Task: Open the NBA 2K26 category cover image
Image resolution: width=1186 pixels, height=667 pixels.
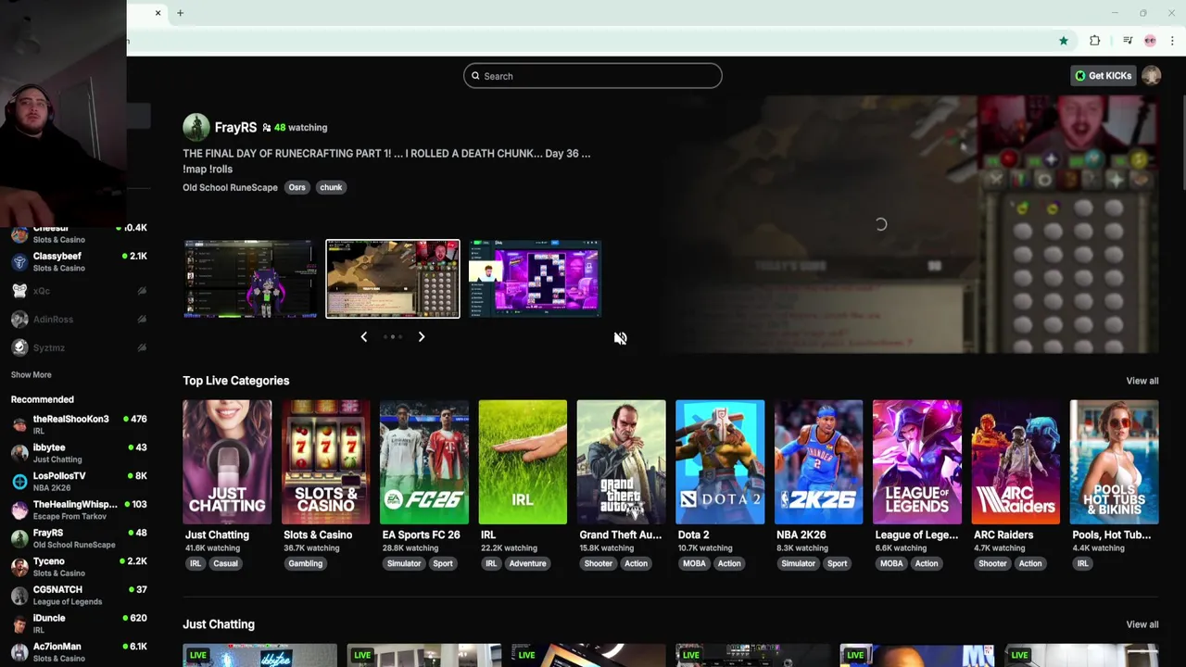Action: pyautogui.click(x=818, y=462)
